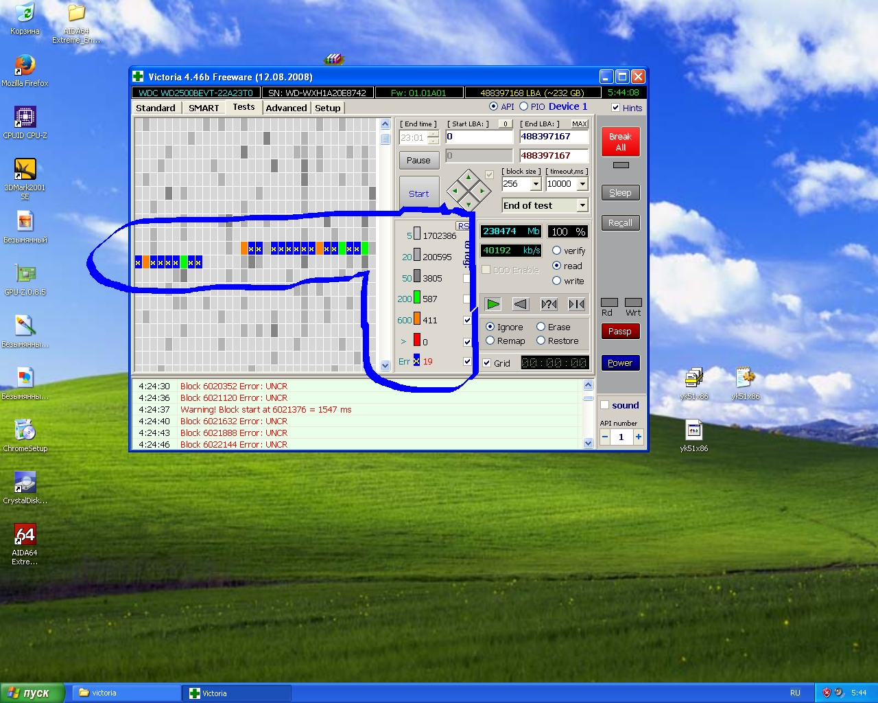
Task: Switch to the Standard tab
Action: point(156,108)
